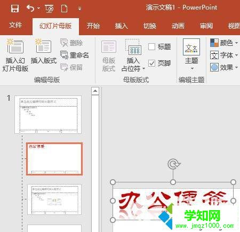Click the Undo arrow icon
Screen dimensions: 240x232
click(x=30, y=9)
